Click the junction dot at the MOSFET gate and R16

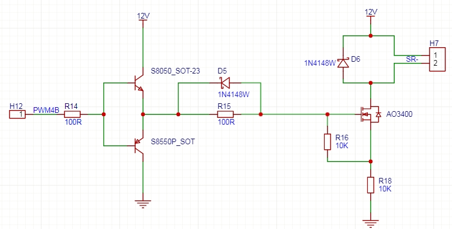(x=328, y=114)
